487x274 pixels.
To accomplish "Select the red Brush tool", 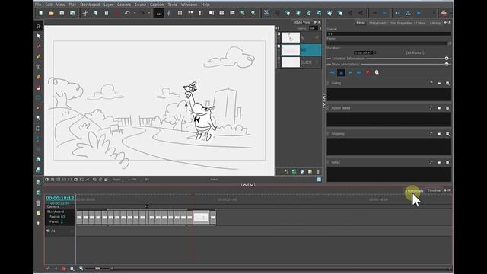I will (x=38, y=46).
